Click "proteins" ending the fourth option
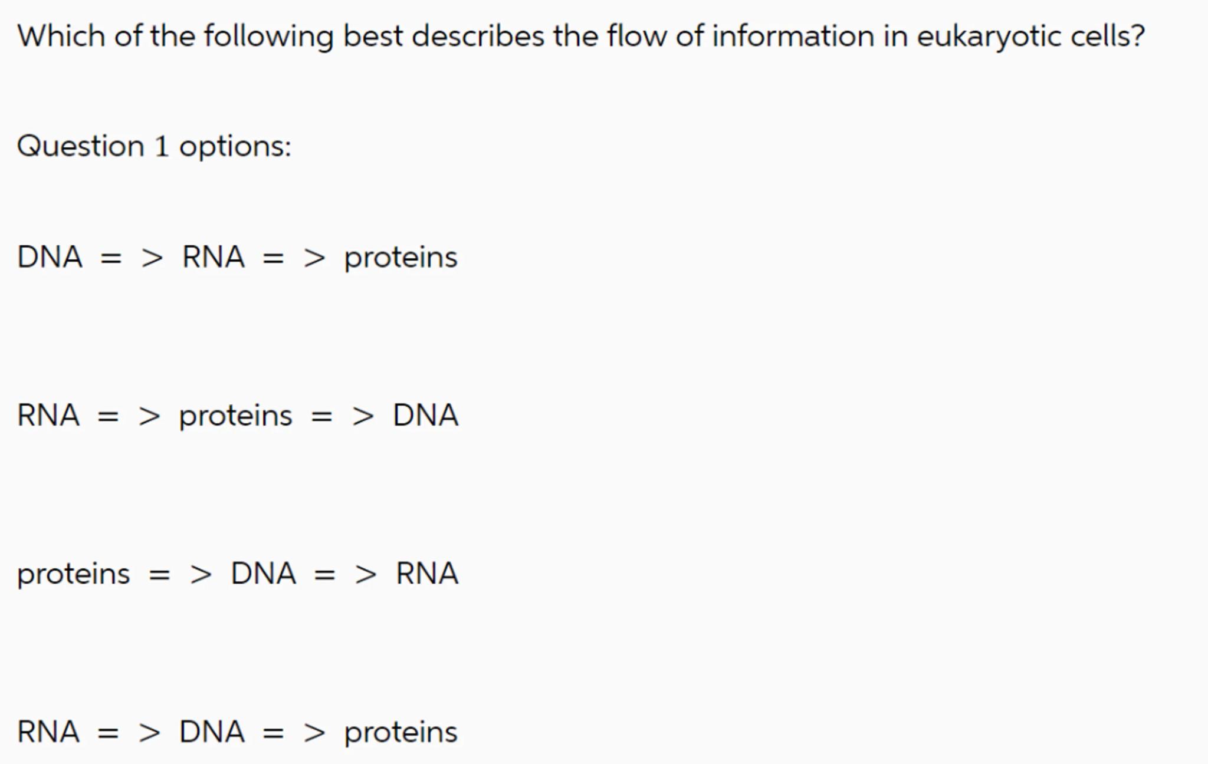The image size is (1208, 764). 401,733
